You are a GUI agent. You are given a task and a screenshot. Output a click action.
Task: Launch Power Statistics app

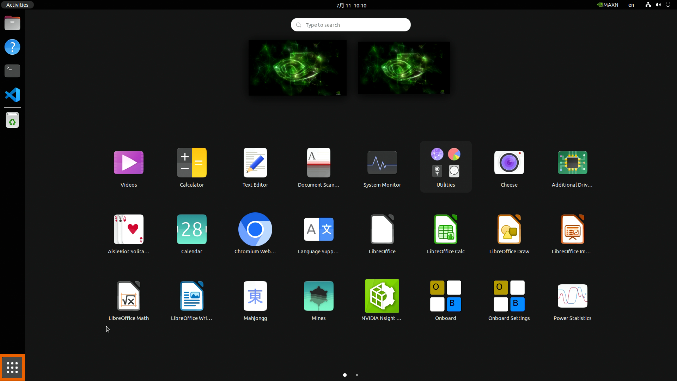click(x=572, y=296)
